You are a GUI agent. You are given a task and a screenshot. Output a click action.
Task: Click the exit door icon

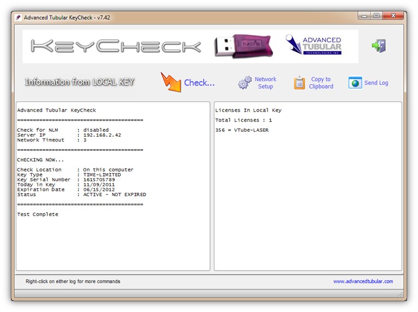coord(379,46)
